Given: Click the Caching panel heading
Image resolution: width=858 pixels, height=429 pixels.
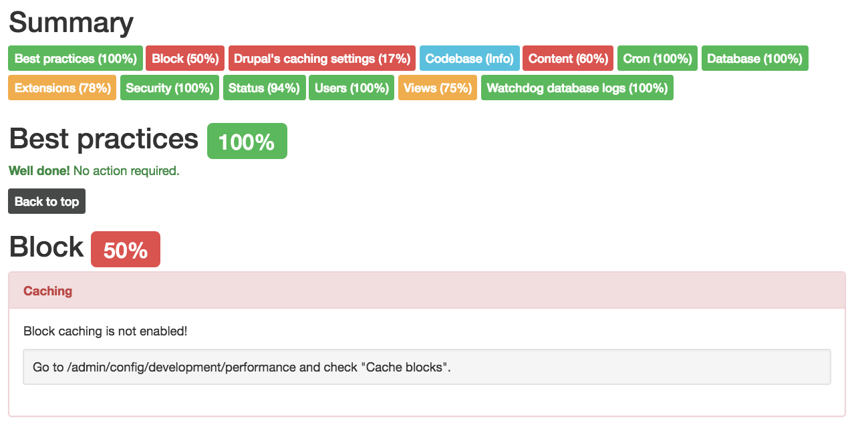Looking at the screenshot, I should [x=427, y=291].
